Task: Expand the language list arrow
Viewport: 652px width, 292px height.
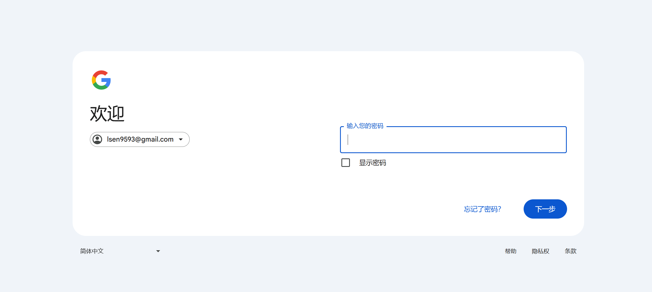Action: click(158, 251)
